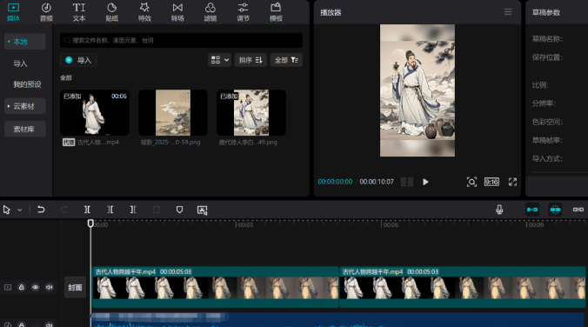Screen dimensions: 588x327
Task: Open the 贴纸 stickers tab
Action: point(111,12)
